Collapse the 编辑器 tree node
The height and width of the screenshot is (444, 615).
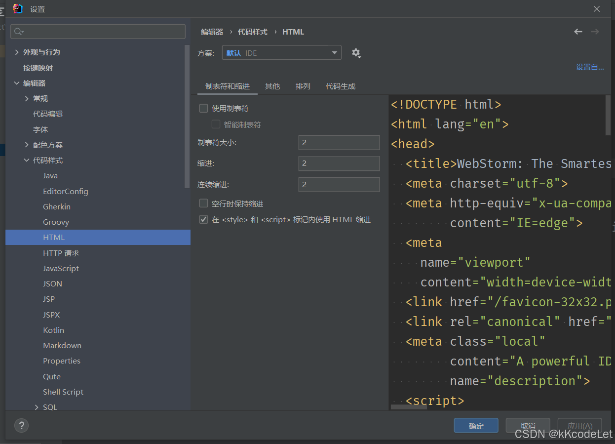click(17, 83)
